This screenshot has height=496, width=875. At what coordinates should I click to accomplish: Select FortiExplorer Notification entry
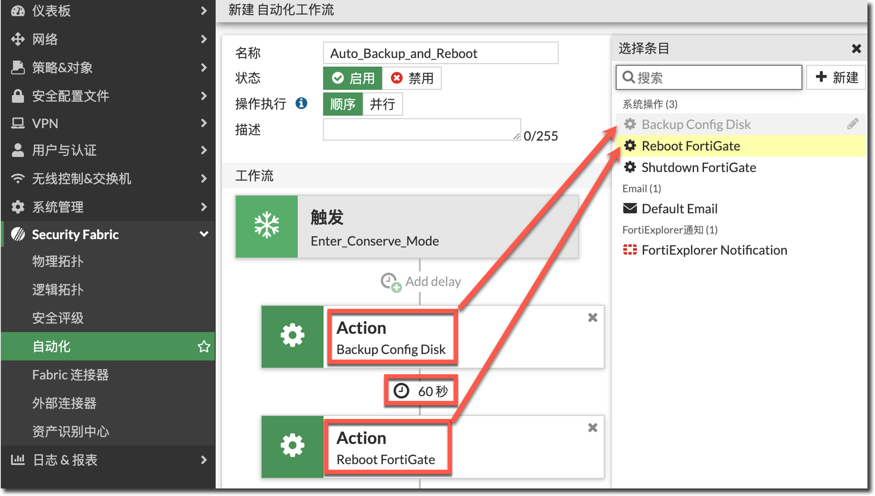click(x=714, y=250)
